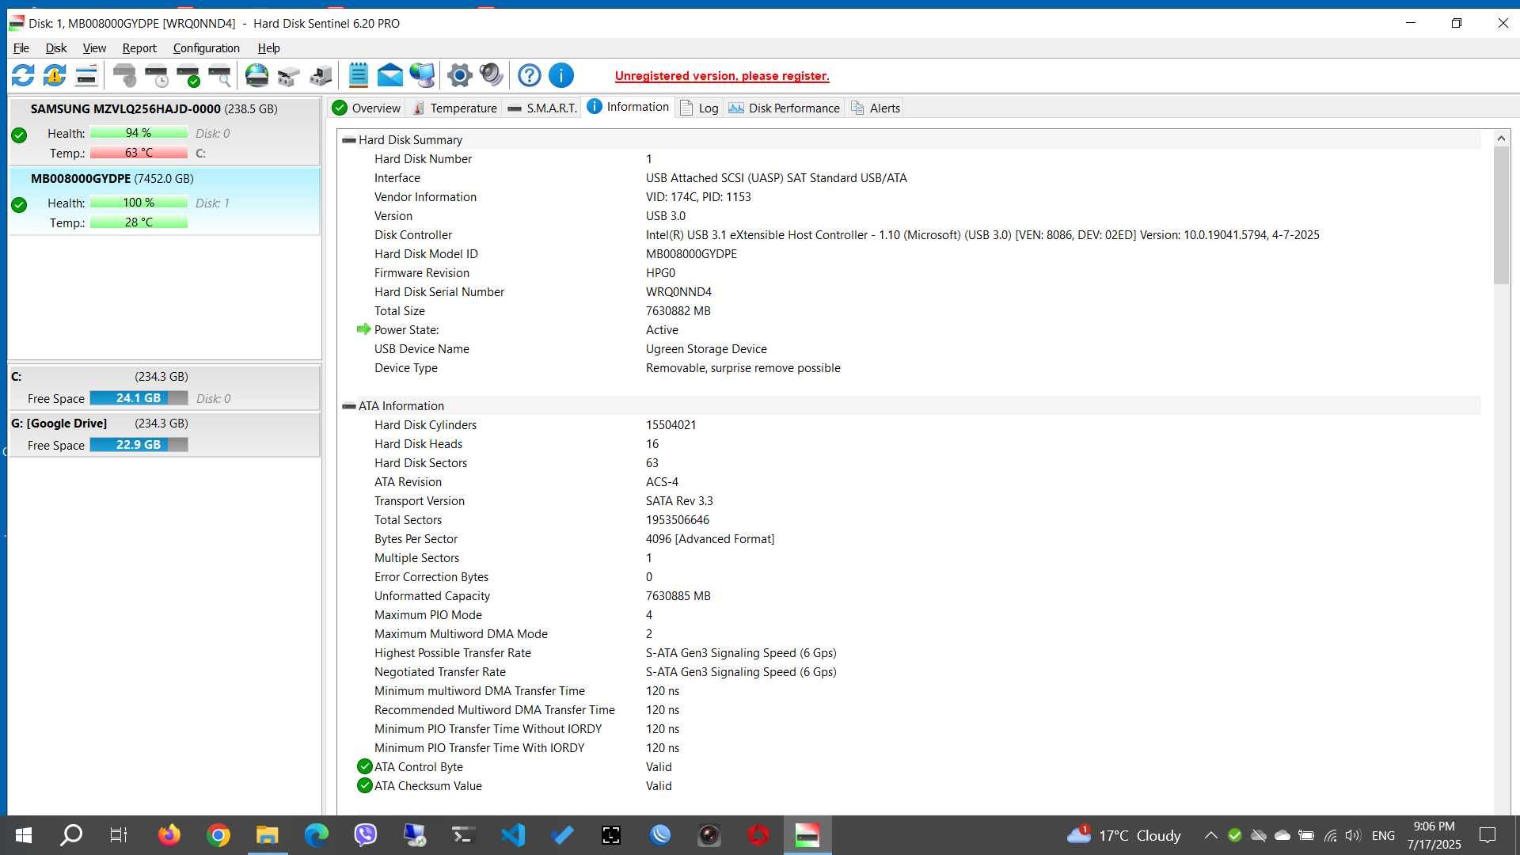Click the ATA Control Byte green check icon
This screenshot has width=1520, height=855.
pos(364,766)
